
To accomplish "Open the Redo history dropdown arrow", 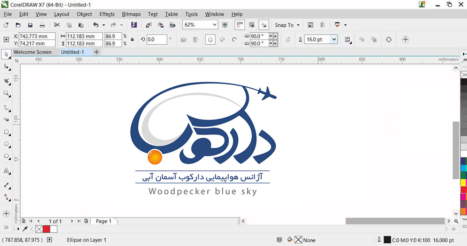I will 121,25.
